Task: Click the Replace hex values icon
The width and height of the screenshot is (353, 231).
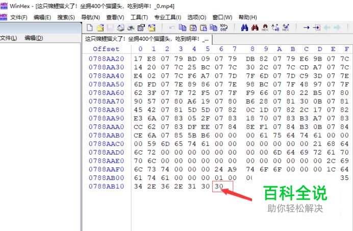Action: pos(286,28)
